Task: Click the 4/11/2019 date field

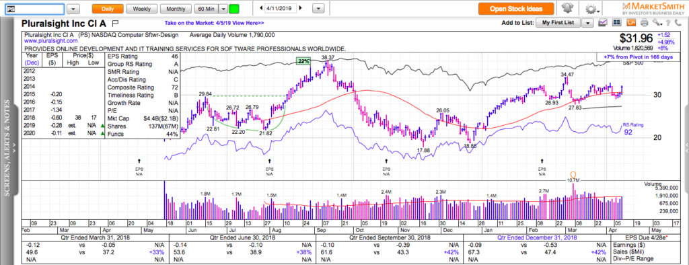Action: pos(281,8)
